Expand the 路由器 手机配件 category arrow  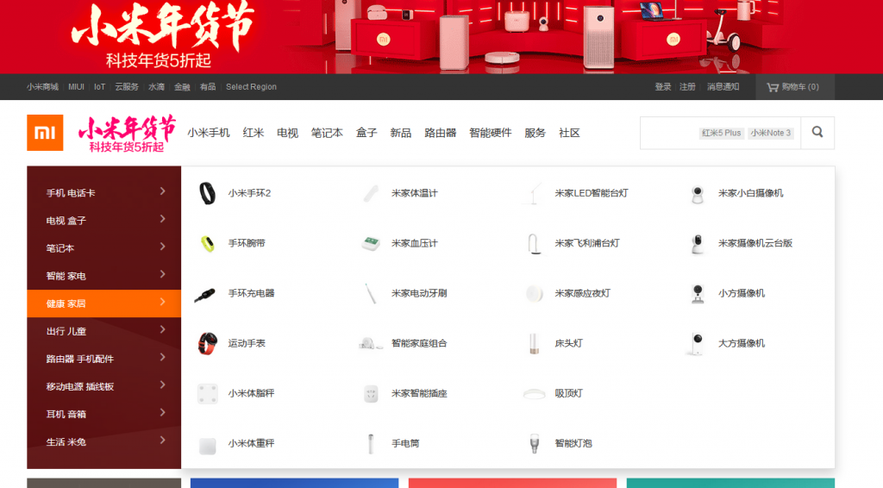tap(162, 357)
